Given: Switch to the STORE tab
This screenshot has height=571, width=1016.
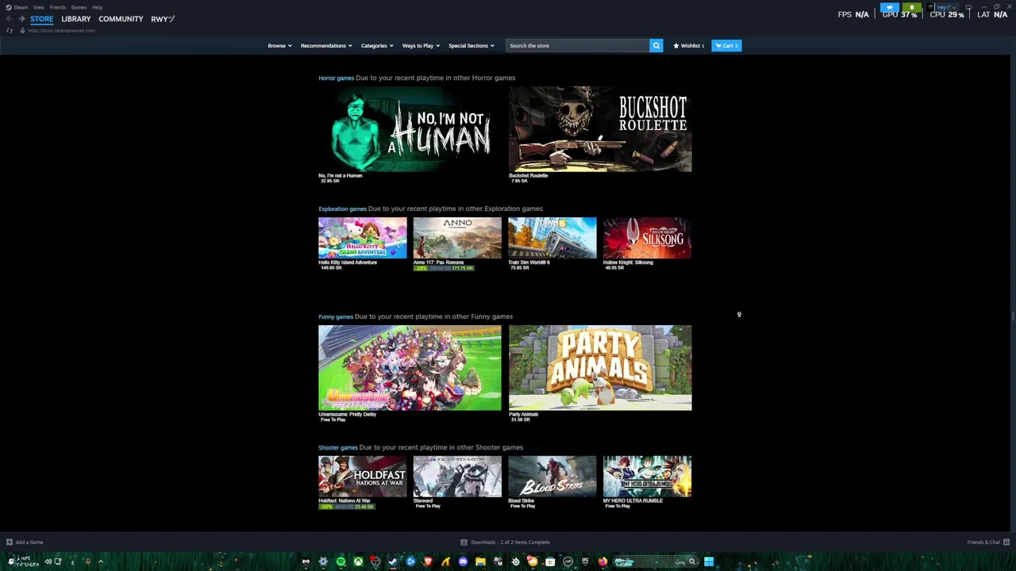Looking at the screenshot, I should tap(42, 19).
